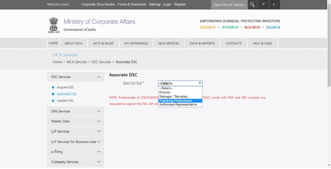
Task: Open the MCA SERVICES navigation tab
Action: (x=169, y=43)
